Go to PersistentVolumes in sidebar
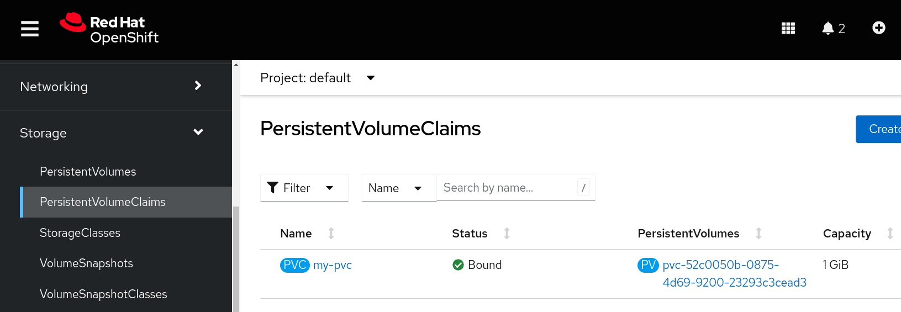 (88, 172)
